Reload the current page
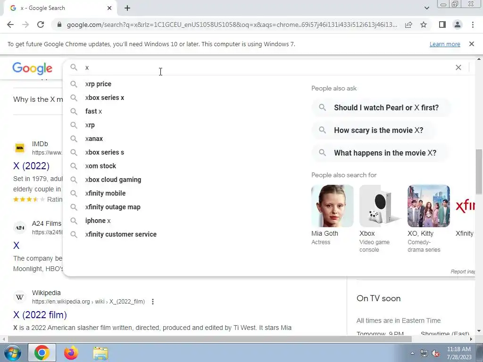The height and width of the screenshot is (362, 483). (41, 25)
